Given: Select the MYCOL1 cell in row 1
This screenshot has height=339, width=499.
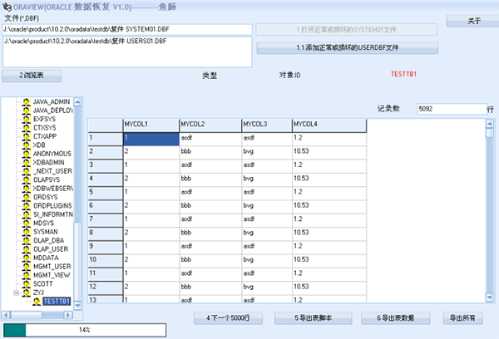Looking at the screenshot, I should [x=151, y=139].
